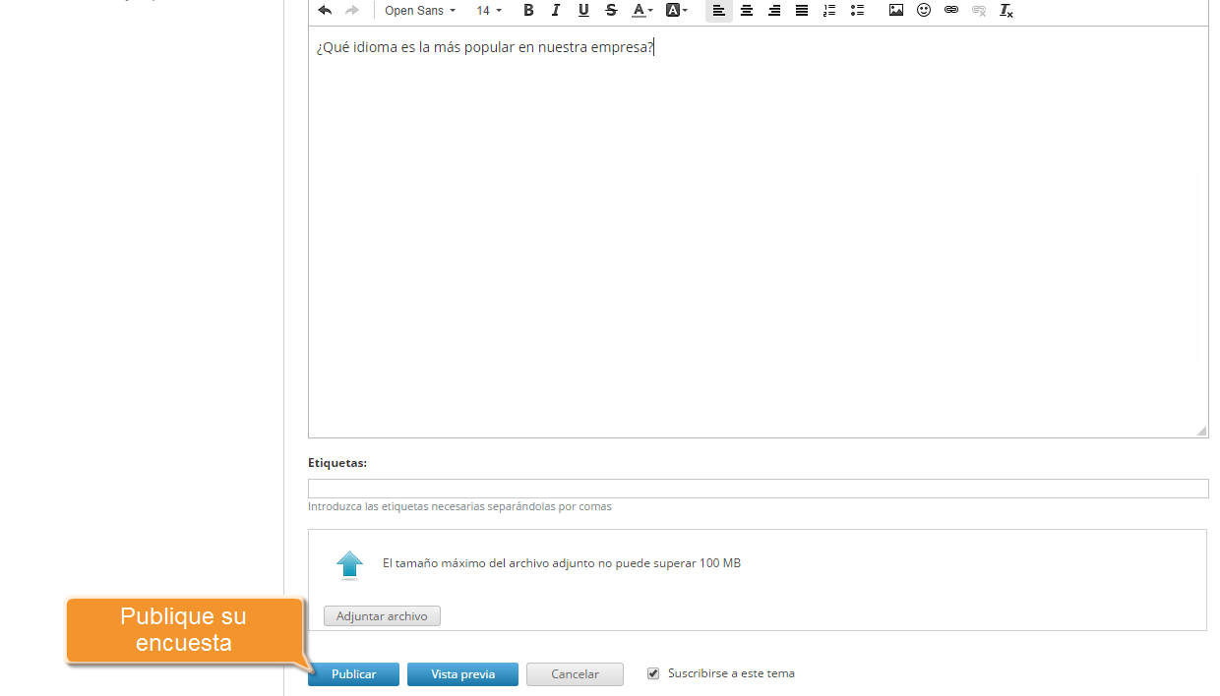This screenshot has width=1220, height=696.
Task: Click the editor resize grip corner
Action: click(1201, 431)
